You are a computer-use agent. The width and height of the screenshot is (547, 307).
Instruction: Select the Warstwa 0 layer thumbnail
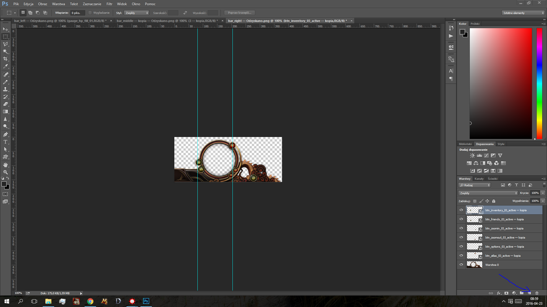(x=474, y=265)
